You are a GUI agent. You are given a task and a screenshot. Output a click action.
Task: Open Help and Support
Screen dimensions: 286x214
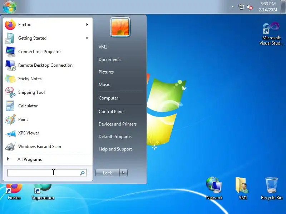115,149
